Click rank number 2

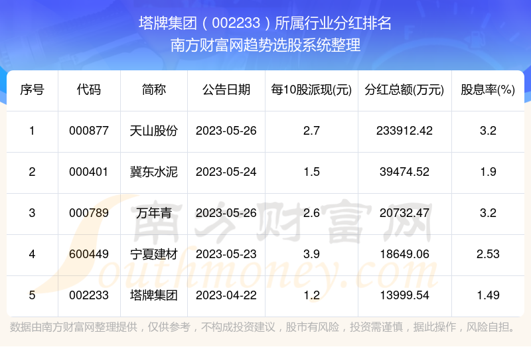[32, 172]
